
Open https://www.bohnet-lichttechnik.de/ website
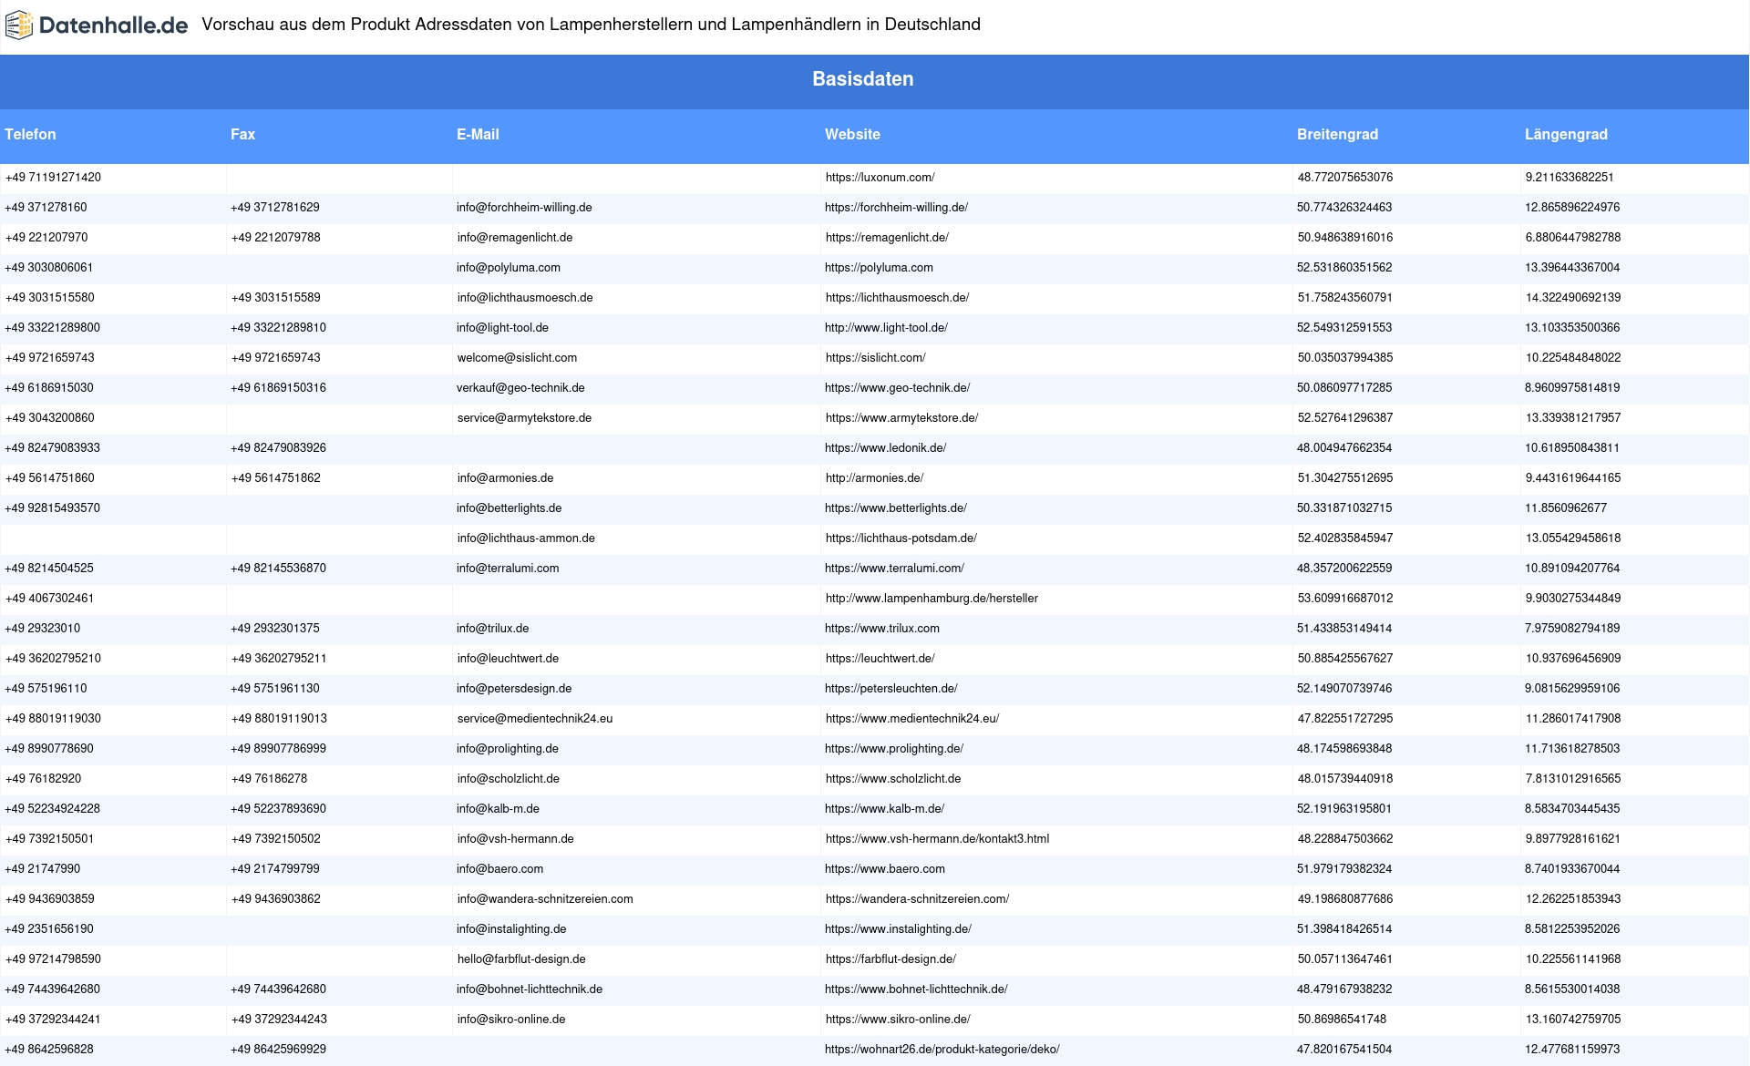916,989
